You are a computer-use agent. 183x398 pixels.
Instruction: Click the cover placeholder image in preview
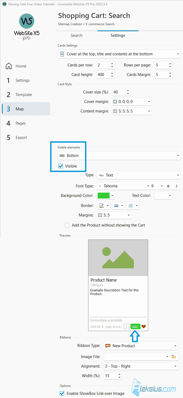118,258
